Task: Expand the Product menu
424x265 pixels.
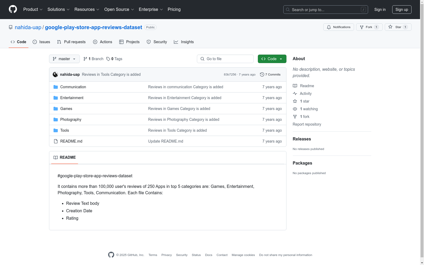Action: click(33, 9)
